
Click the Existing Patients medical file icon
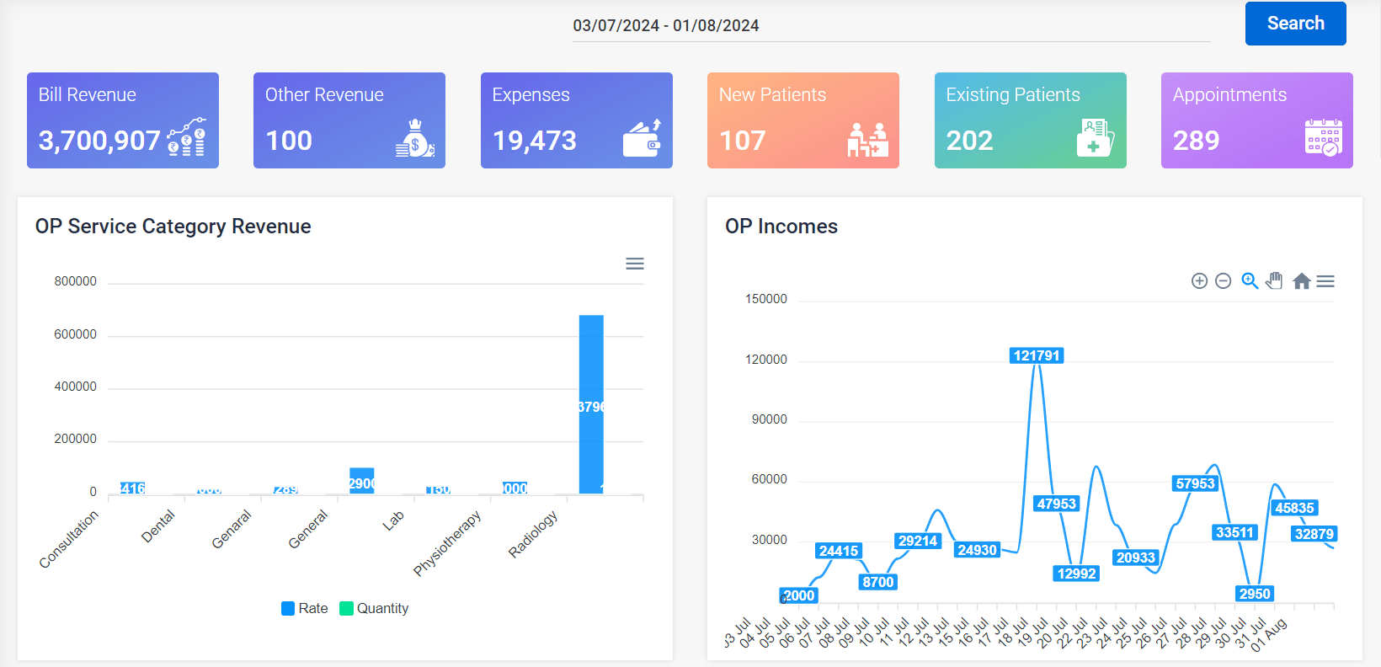[1096, 138]
